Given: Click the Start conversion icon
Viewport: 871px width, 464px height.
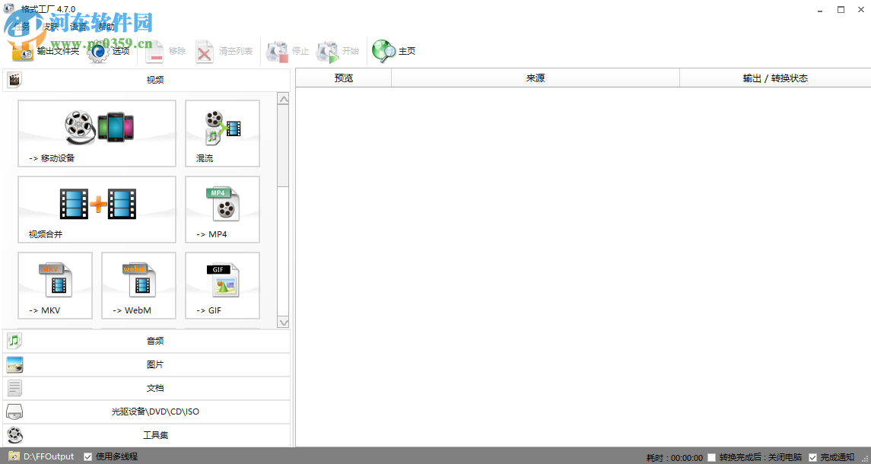Looking at the screenshot, I should [327, 51].
